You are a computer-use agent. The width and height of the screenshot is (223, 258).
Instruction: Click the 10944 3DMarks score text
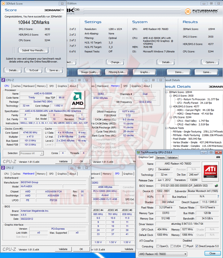point(33,22)
